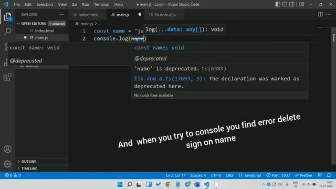
Task: Change encoding via UTF-8 status item
Action: pos(216,175)
